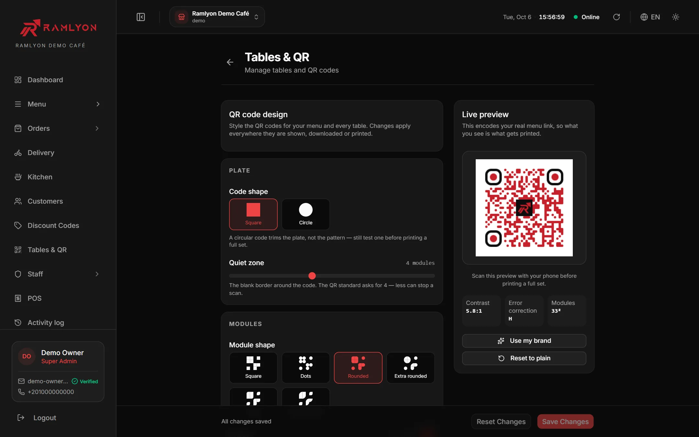Viewport: 699px width, 437px height.
Task: Choose Rounded module shape
Action: (x=358, y=368)
